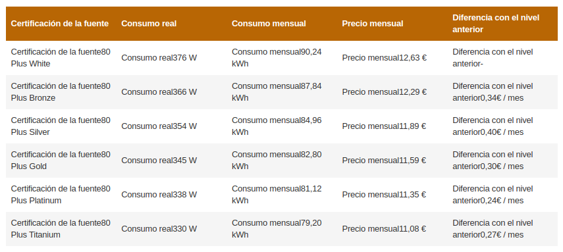Click the 0,30€ / mes difference cell
Image resolution: width=563 pixels, height=252 pixels.
(502, 161)
